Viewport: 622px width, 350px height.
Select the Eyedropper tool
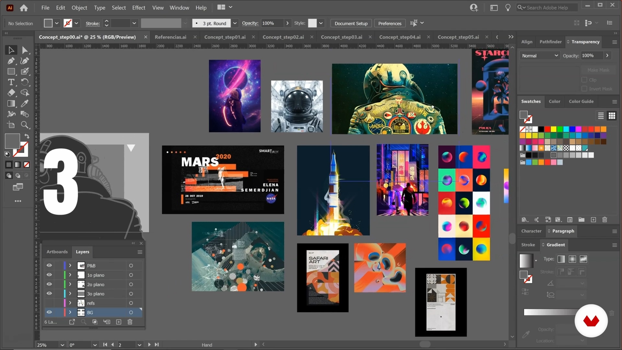(x=25, y=103)
